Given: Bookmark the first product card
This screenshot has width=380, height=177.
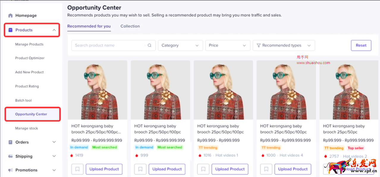Looking at the screenshot, I should tap(77, 169).
